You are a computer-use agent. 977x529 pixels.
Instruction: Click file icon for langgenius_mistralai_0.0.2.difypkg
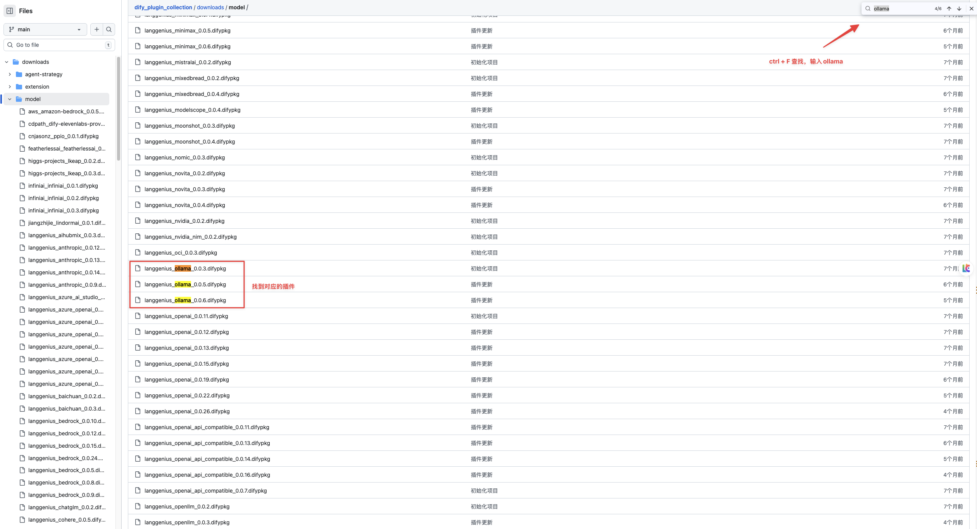click(x=138, y=62)
